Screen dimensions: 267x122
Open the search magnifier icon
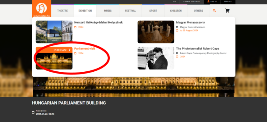[x=214, y=11]
